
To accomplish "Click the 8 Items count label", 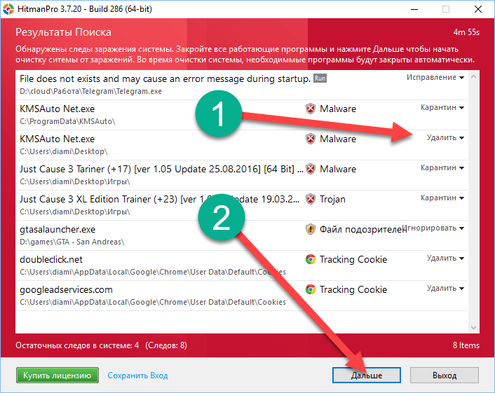I will point(466,345).
